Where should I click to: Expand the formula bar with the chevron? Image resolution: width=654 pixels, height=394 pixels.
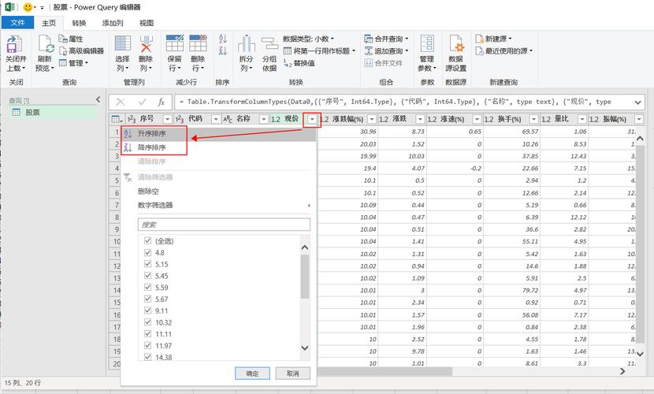point(637,102)
